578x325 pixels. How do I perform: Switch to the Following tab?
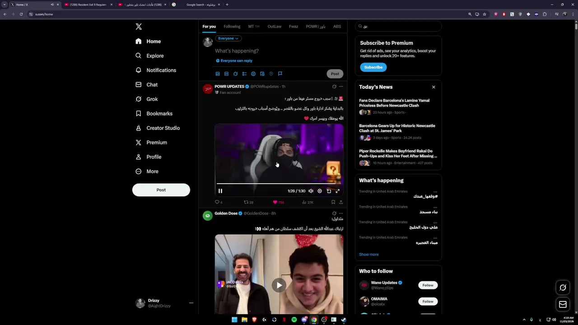pos(232,27)
